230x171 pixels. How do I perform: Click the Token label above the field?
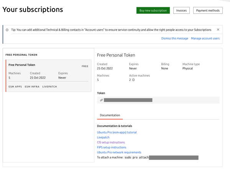(x=101, y=93)
